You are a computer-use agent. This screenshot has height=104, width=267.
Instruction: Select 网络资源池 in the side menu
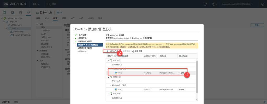[46, 57]
